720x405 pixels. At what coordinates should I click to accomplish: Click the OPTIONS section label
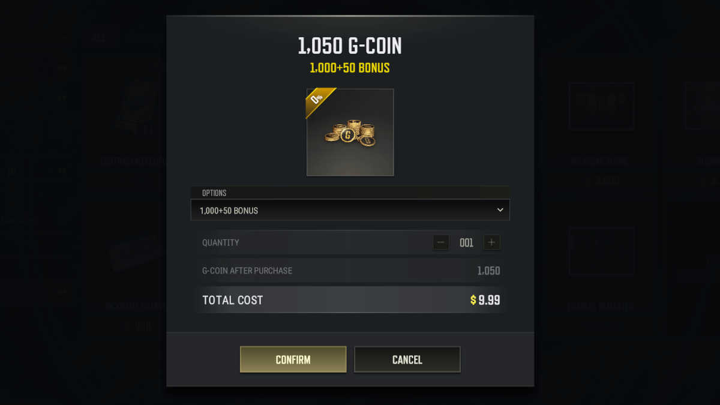point(214,193)
